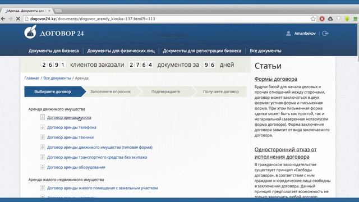The height and width of the screenshot is (202, 359).
Task: Select the Подтверждаете step
Action: point(165,91)
